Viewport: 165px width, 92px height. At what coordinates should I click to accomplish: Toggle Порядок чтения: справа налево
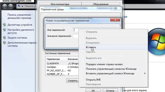(x=113, y=64)
